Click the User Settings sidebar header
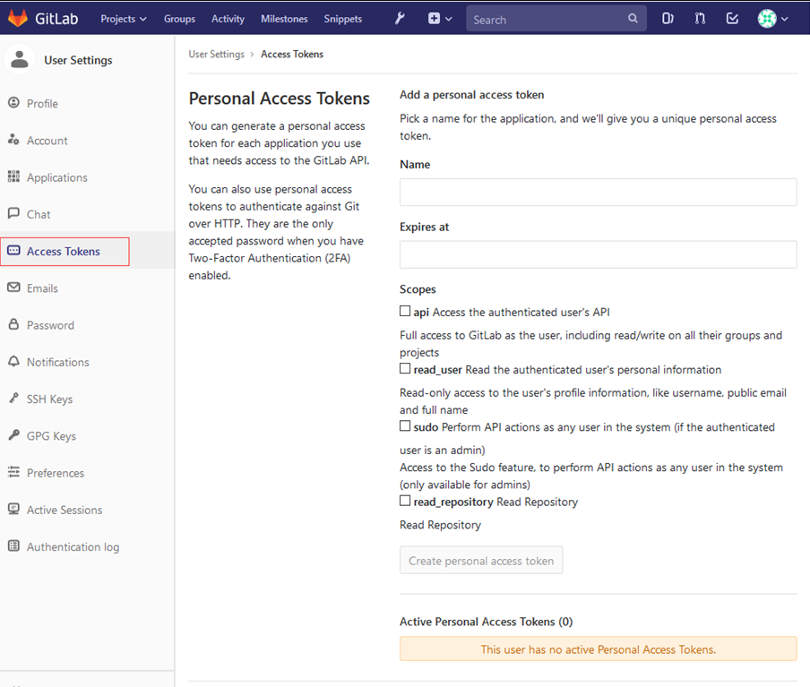 78,60
